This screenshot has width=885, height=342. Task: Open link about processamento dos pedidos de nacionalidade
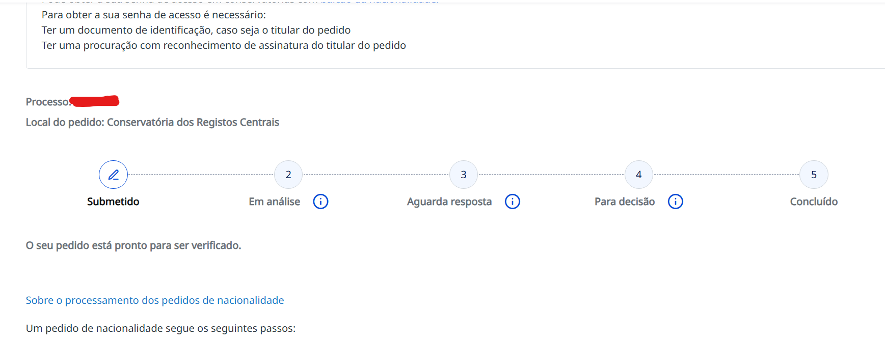click(155, 300)
